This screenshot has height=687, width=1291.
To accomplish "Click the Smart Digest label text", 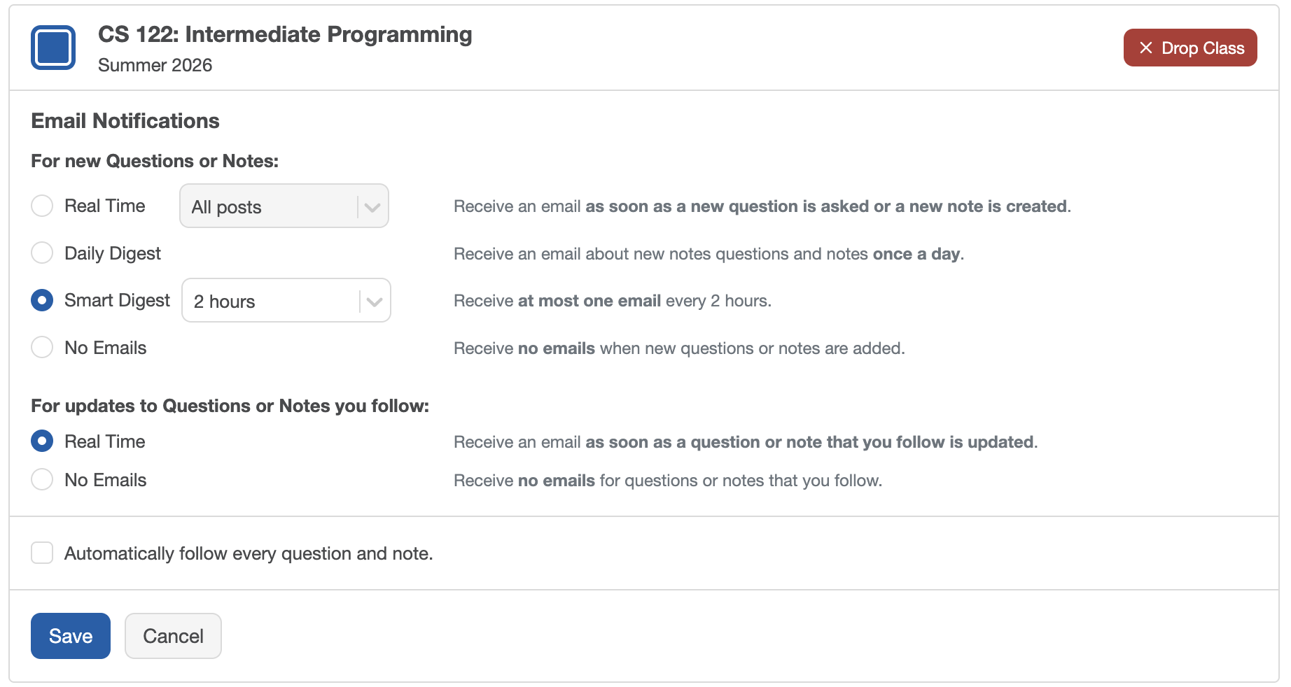I will click(117, 300).
